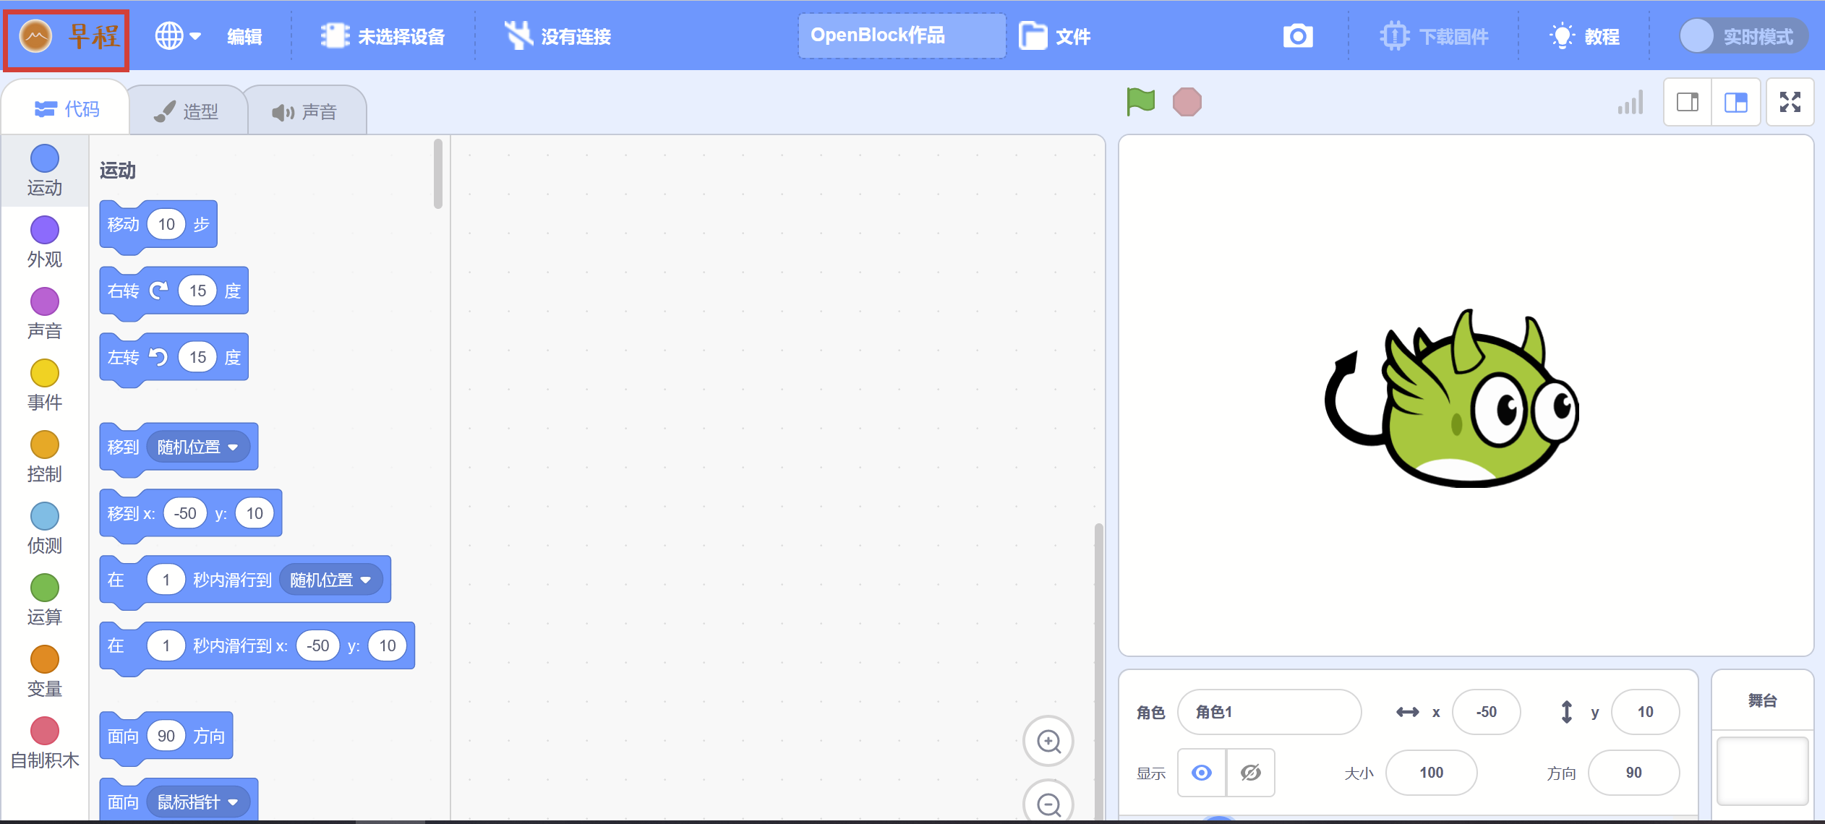The height and width of the screenshot is (824, 1825).
Task: Toggle the 实时模式 (live mode) switch
Action: point(1742,35)
